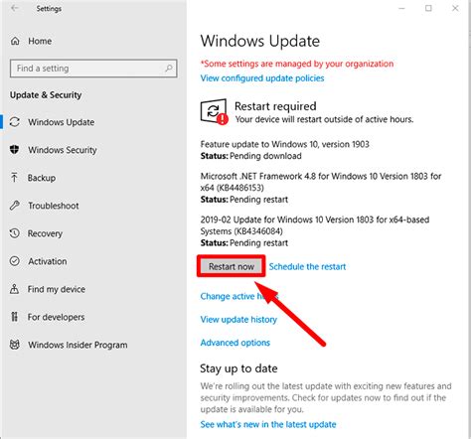Click the Windows Update page title

(260, 41)
